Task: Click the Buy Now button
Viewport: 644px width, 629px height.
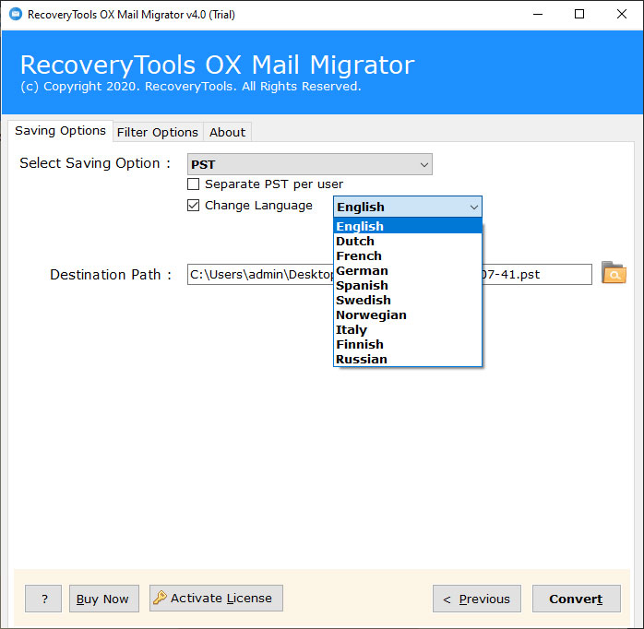Action: [104, 599]
